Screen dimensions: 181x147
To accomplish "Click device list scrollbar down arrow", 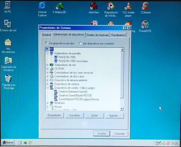I will point(122,109).
